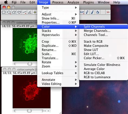
Task: Click right arrow of red image scrollbar
Action: click(49, 111)
